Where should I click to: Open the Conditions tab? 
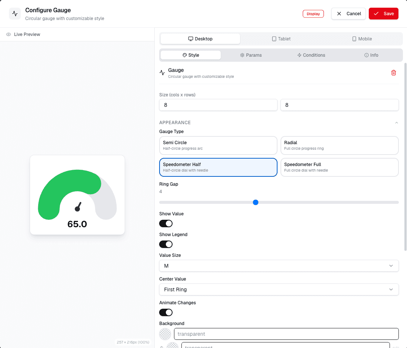click(311, 55)
